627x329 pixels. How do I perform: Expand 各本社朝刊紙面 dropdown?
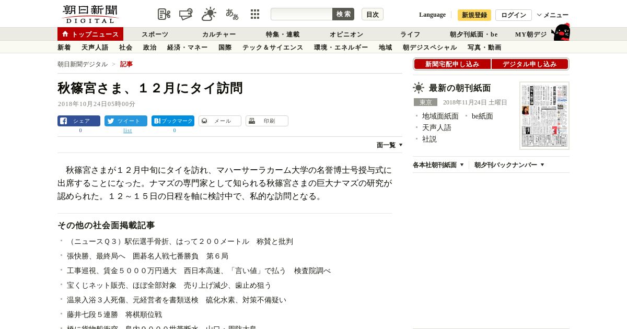click(438, 165)
